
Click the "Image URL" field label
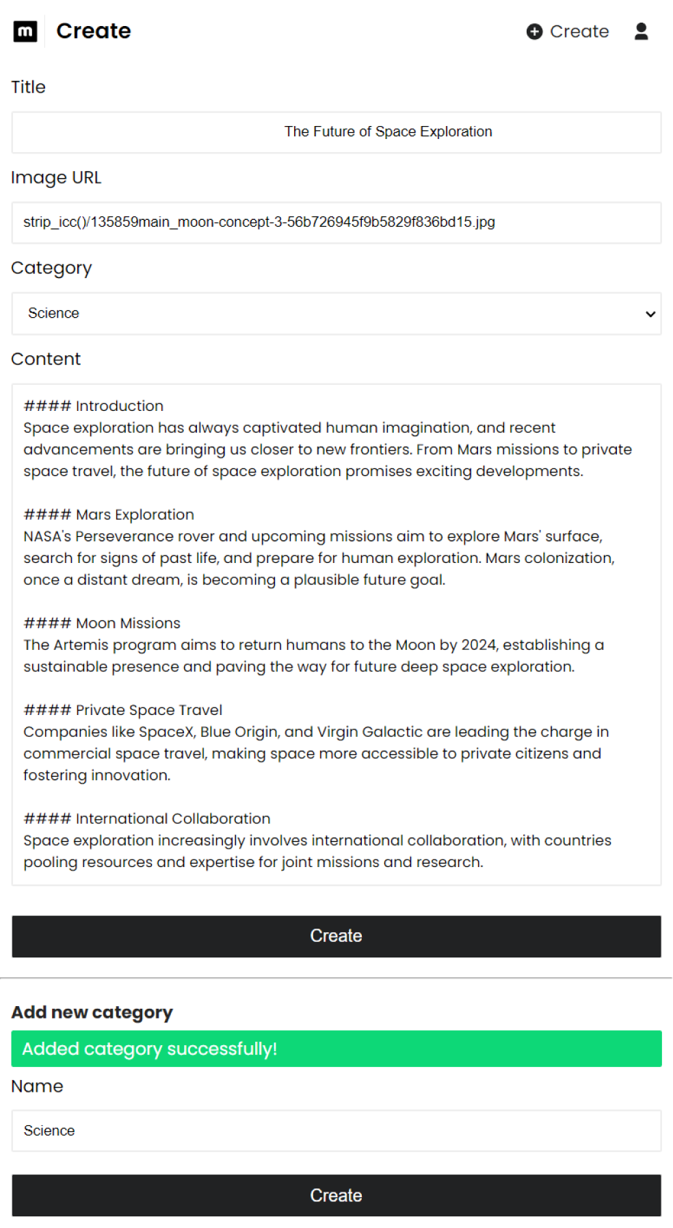[x=56, y=178]
